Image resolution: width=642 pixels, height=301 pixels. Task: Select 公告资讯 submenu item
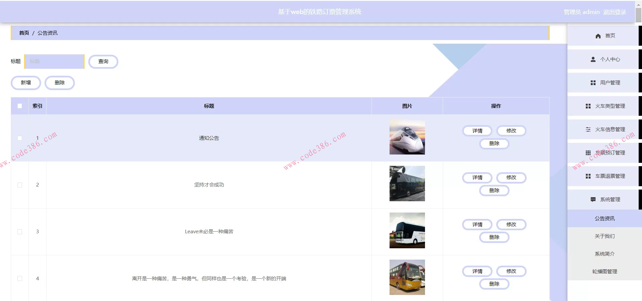click(605, 219)
